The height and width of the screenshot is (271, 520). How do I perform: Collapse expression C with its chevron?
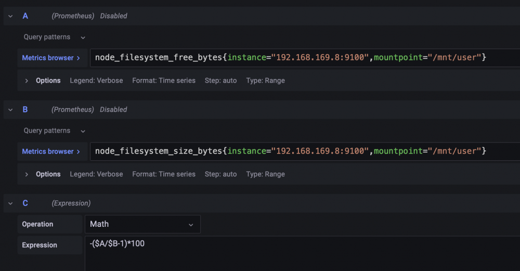[10, 203]
